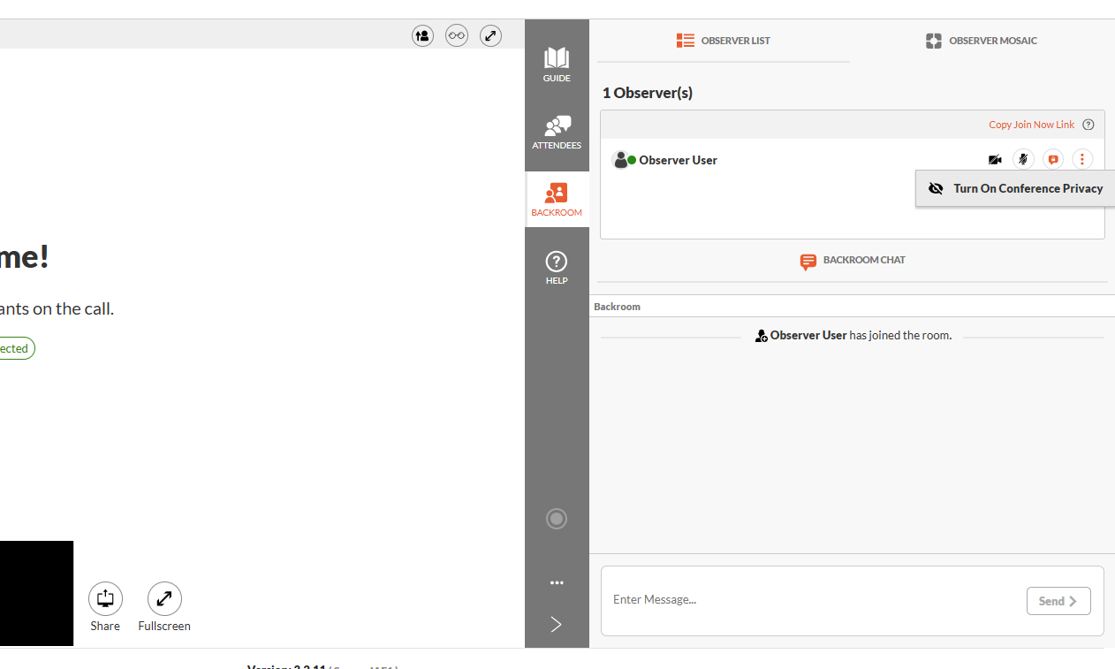Screen dimensions: 1115x669
Task: Choose Turn On Conference Privacy
Action: pyautogui.click(x=1016, y=188)
